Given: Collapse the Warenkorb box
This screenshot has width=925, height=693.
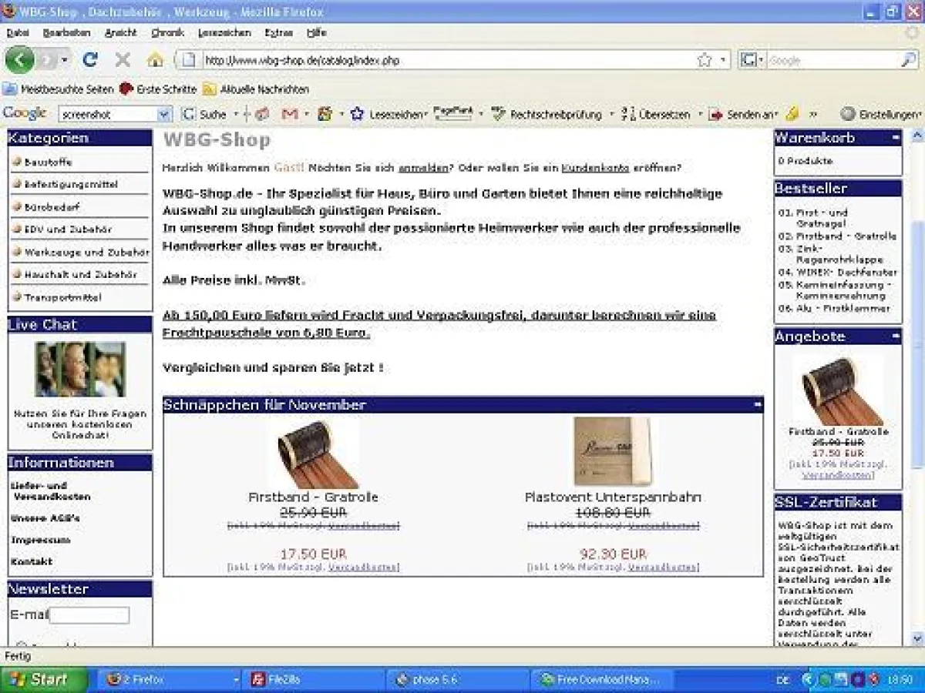Looking at the screenshot, I should 895,138.
